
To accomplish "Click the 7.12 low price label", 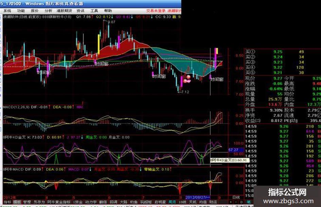I will click(185, 92).
